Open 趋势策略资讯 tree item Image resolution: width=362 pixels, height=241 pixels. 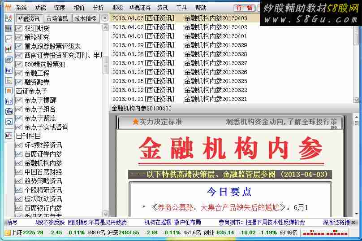point(43,181)
